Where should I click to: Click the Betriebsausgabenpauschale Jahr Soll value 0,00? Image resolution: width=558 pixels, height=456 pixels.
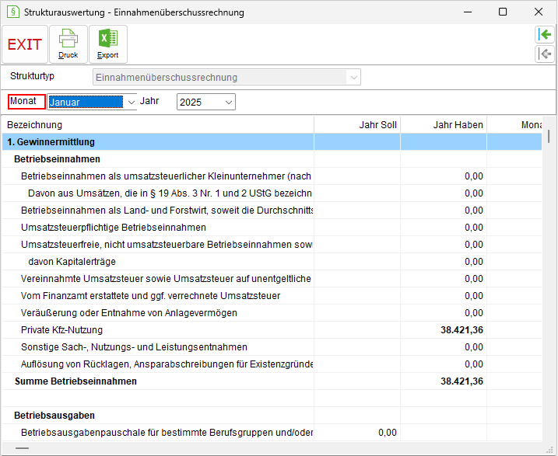coord(388,433)
